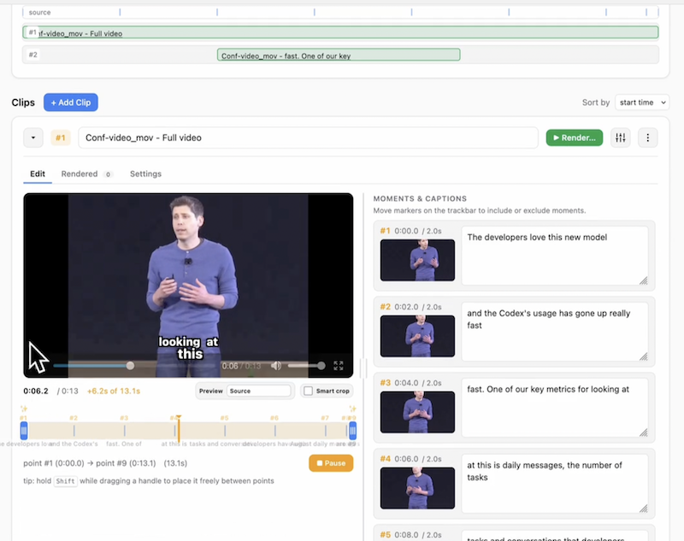Select timeline track #1 Full video clip

[340, 32]
